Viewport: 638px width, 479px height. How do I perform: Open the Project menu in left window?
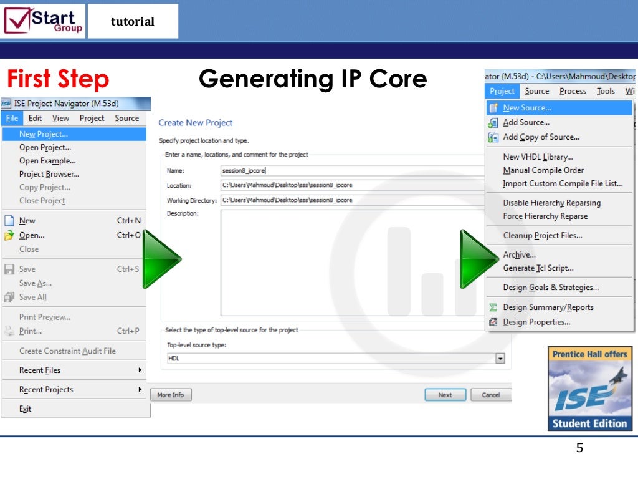92,118
